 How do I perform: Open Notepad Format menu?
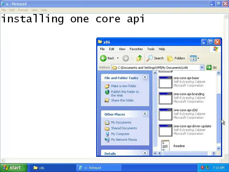(23, 10)
